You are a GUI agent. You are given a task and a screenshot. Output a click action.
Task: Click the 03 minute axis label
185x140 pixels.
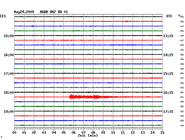click(x=44, y=132)
